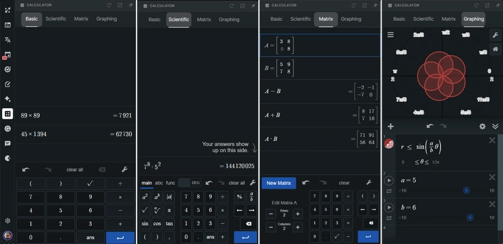
Task: Open the settings gear in left sidebar
Action: point(8,221)
